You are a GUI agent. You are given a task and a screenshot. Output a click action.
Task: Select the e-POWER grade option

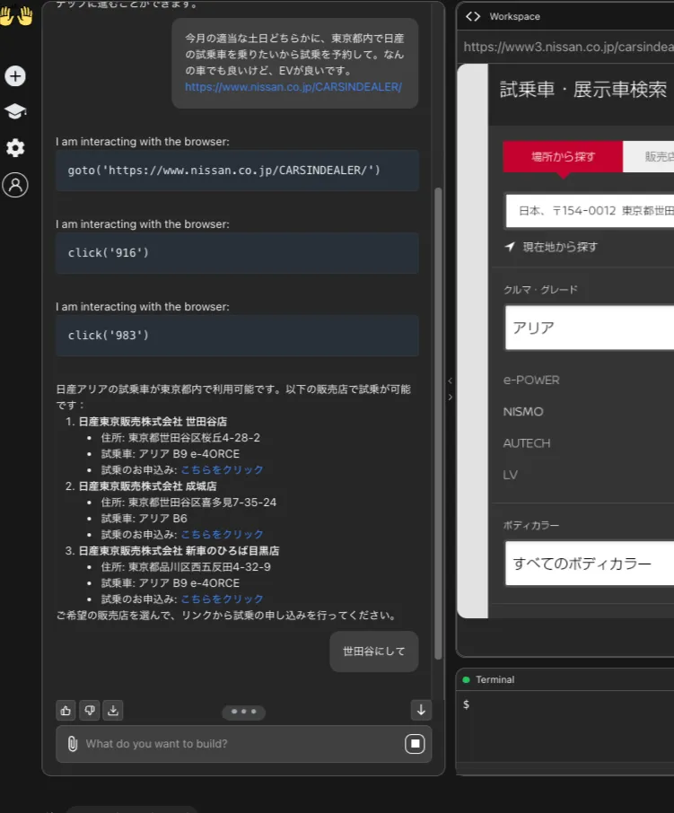[x=531, y=380]
